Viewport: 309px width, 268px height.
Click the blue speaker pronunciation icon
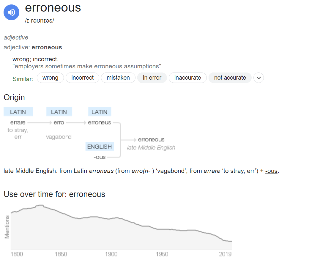point(11,12)
